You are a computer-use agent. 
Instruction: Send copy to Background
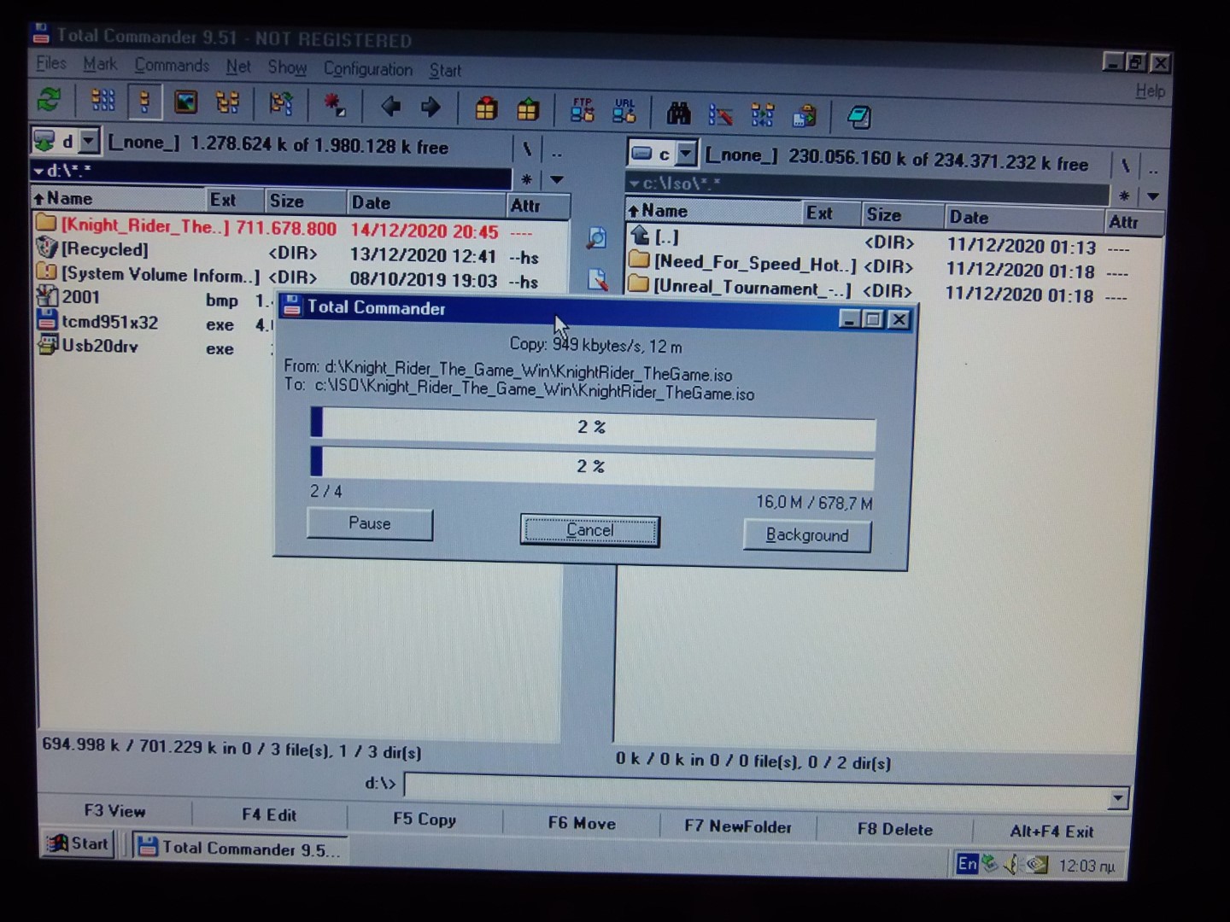[807, 535]
